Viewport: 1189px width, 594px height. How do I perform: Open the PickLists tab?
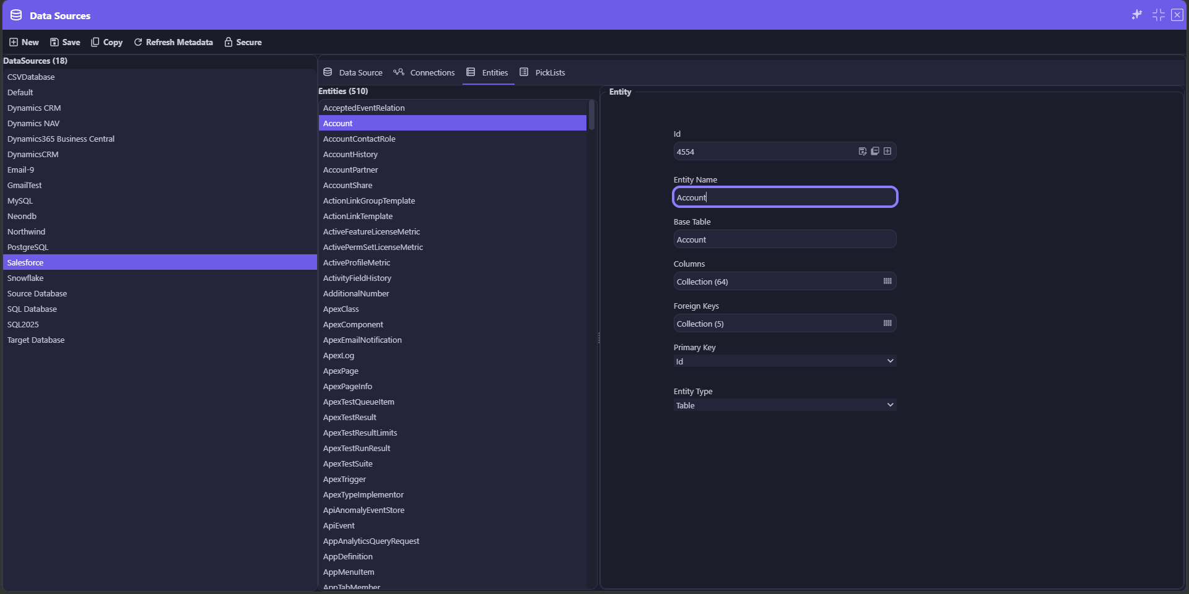tap(542, 72)
